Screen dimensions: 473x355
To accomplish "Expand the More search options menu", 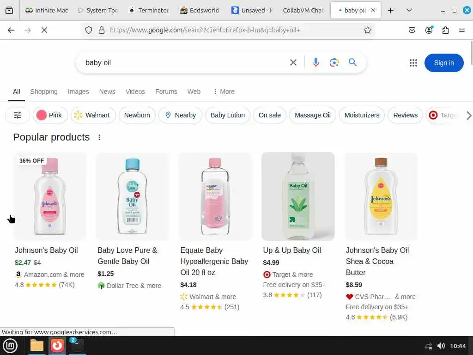I will [x=224, y=92].
